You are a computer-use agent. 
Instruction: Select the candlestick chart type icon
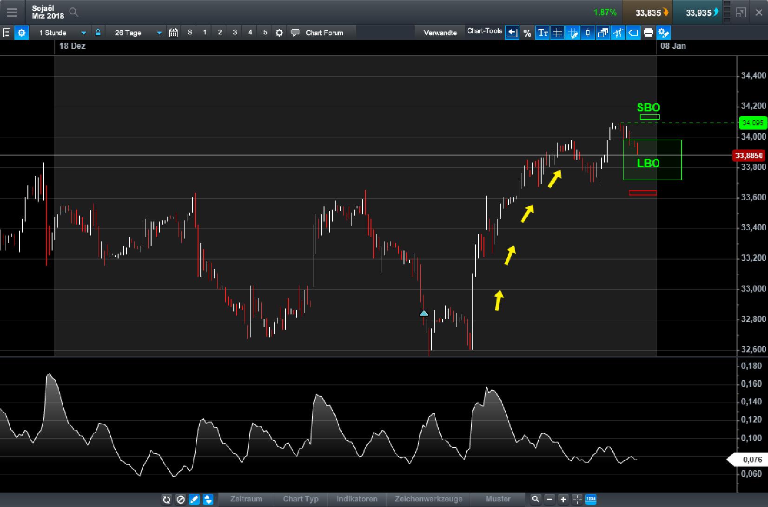click(x=588, y=32)
